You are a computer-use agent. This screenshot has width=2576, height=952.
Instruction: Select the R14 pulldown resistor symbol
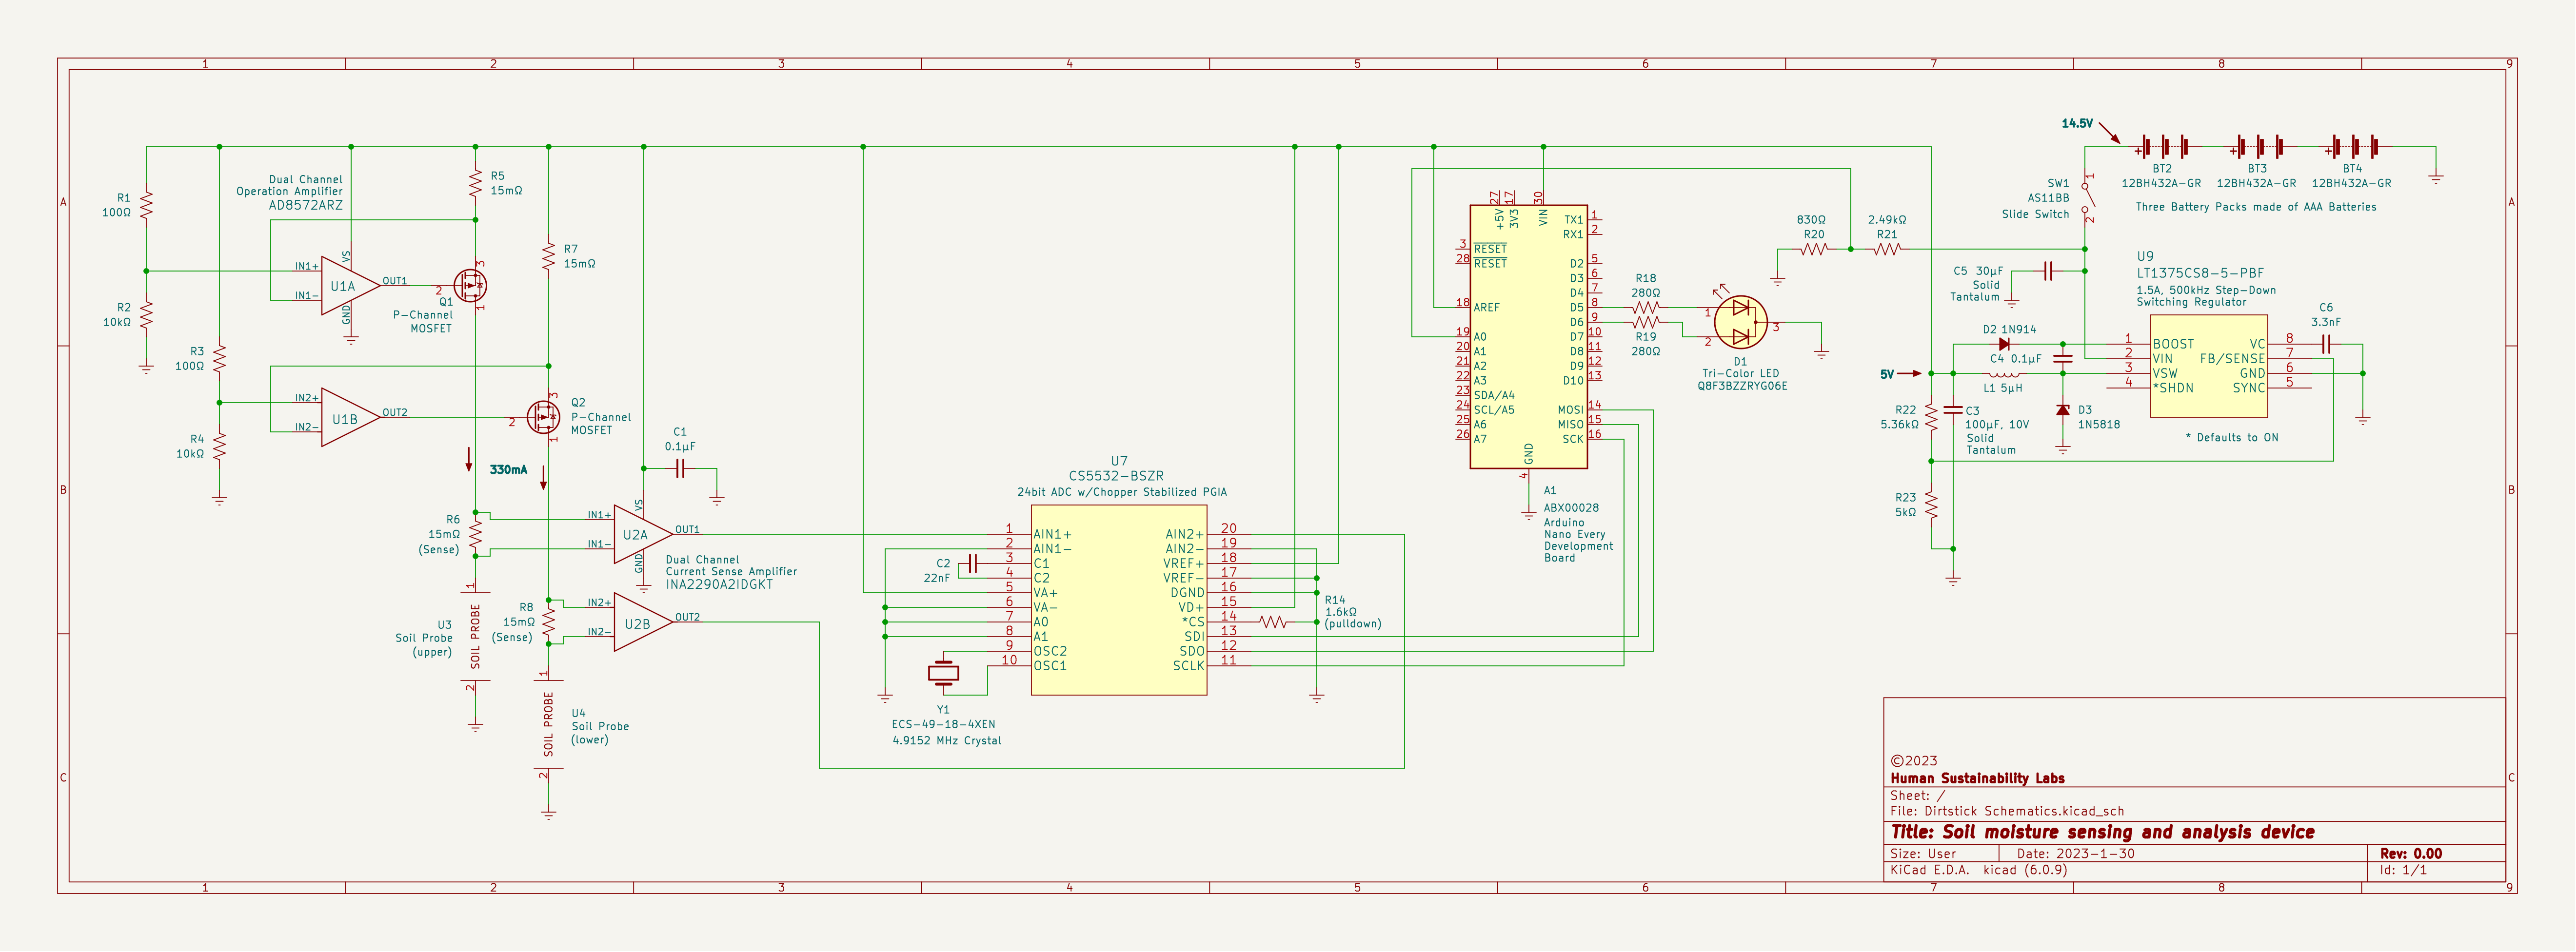[1272, 622]
